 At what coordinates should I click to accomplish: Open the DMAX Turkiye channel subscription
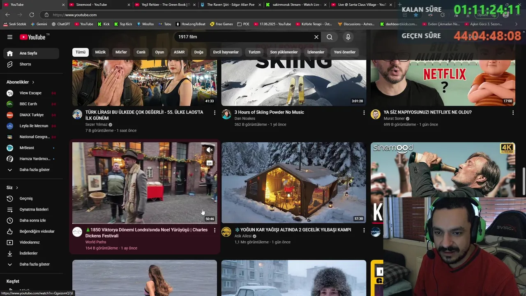(x=31, y=115)
